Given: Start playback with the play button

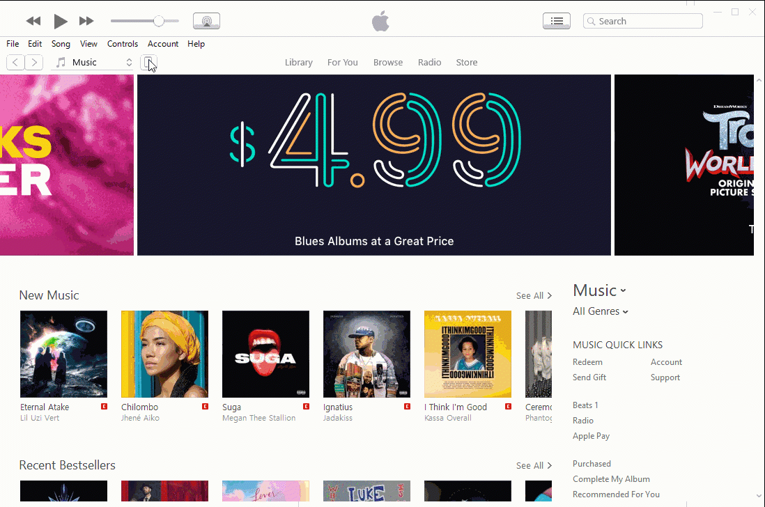Looking at the screenshot, I should pos(60,21).
